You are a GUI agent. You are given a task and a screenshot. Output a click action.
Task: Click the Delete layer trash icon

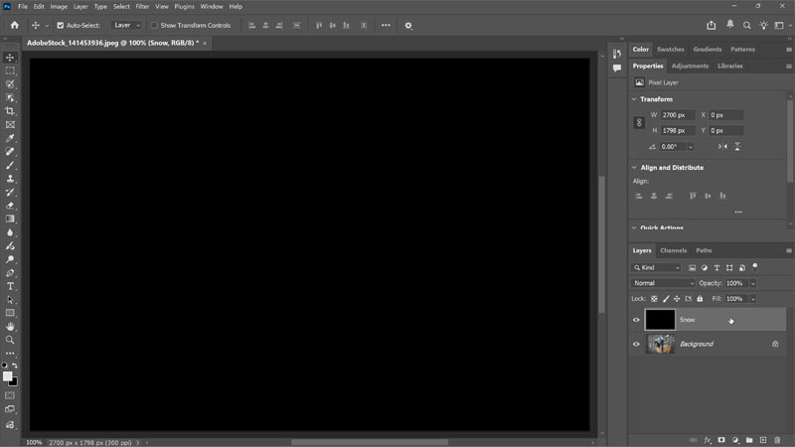pos(777,440)
